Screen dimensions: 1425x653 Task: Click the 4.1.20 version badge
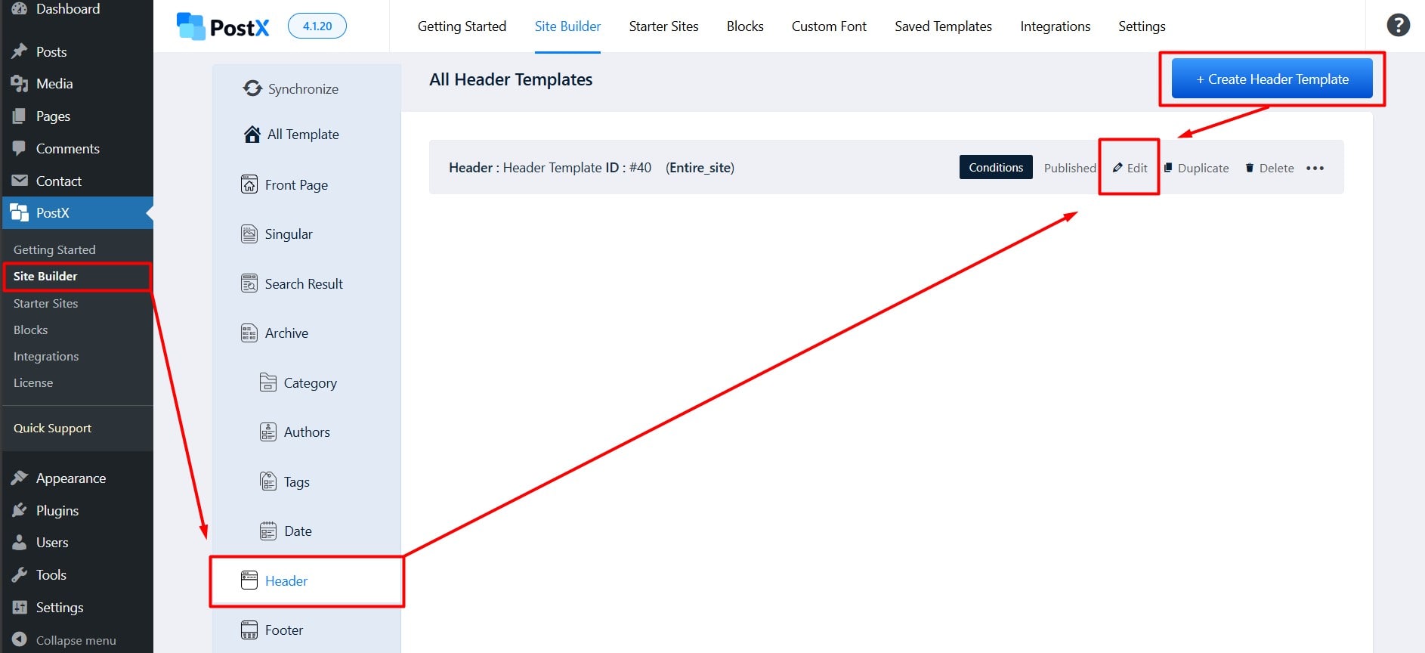tap(317, 26)
